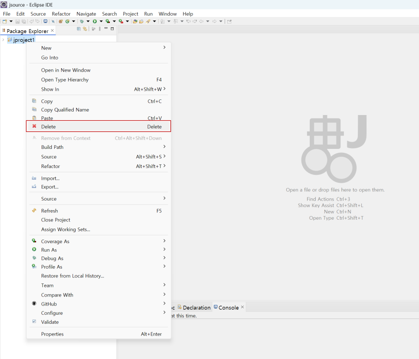Choose Go Into from context menu
Viewport: 419px width, 359px height.
click(x=99, y=57)
